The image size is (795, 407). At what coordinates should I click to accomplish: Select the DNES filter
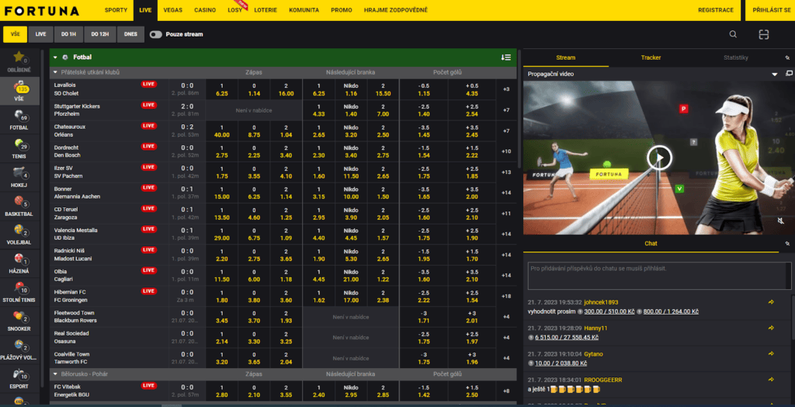tap(130, 34)
